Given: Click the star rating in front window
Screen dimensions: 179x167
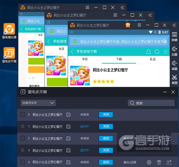Looking at the screenshot, I should point(103,82).
